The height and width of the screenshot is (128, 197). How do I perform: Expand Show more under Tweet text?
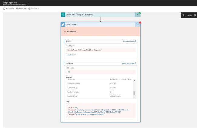[x=71, y=55]
